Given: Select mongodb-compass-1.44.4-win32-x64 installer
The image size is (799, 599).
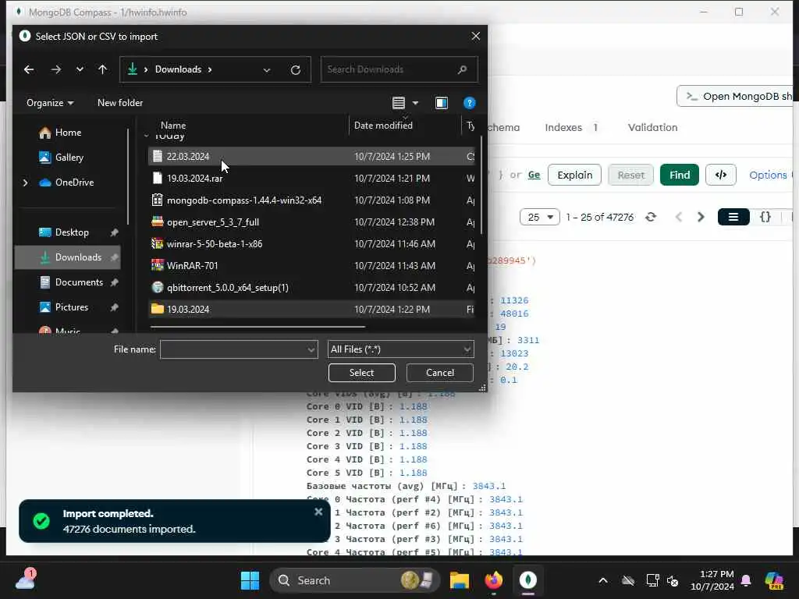Looking at the screenshot, I should coord(311,200).
